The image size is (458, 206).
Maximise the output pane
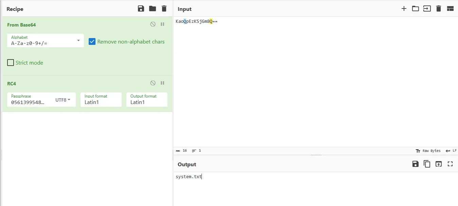pos(450,164)
